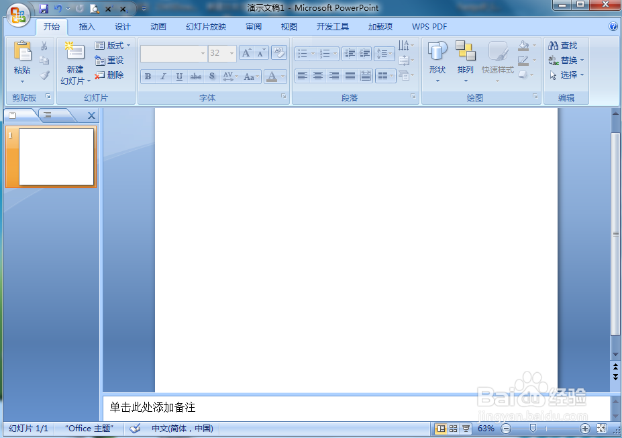Justify the paragraph text
Image resolution: width=622 pixels, height=438 pixels.
[x=350, y=75]
